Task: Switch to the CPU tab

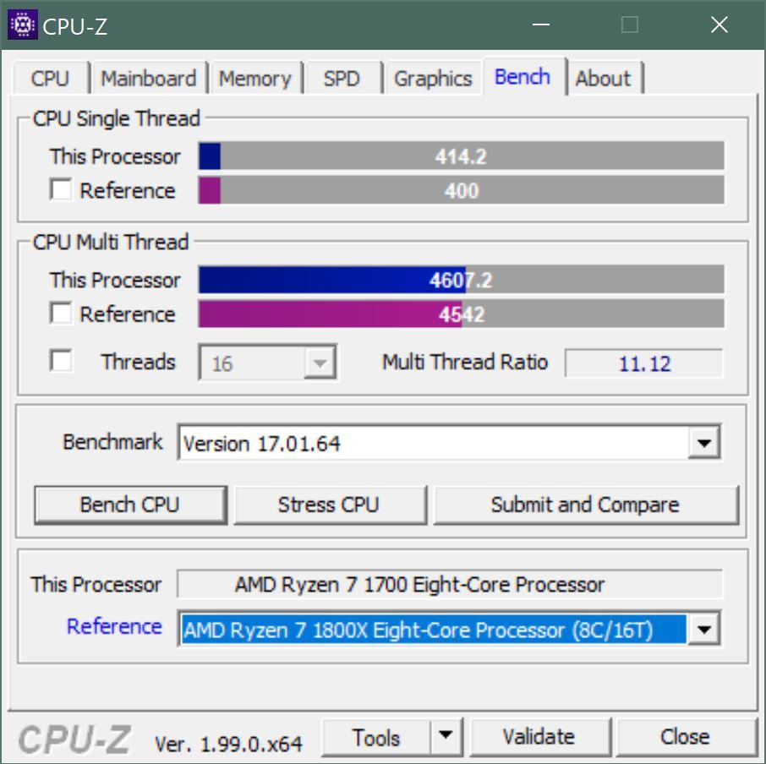Action: click(x=50, y=79)
